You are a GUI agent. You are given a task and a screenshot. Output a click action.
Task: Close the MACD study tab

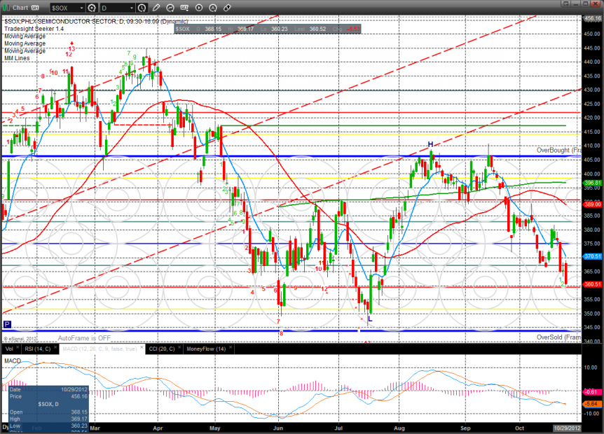point(142,348)
